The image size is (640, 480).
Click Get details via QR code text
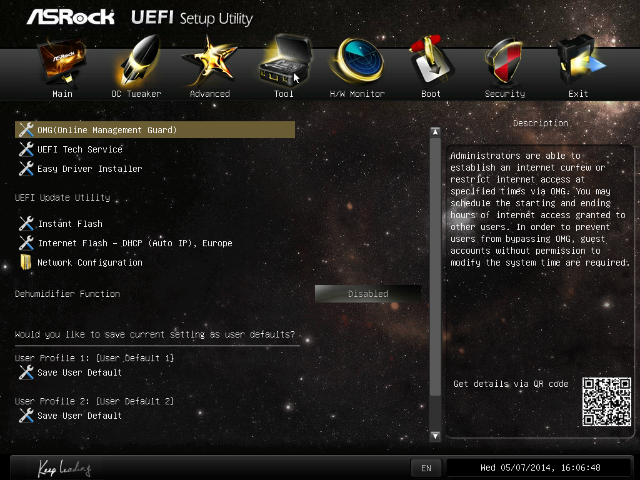point(511,384)
